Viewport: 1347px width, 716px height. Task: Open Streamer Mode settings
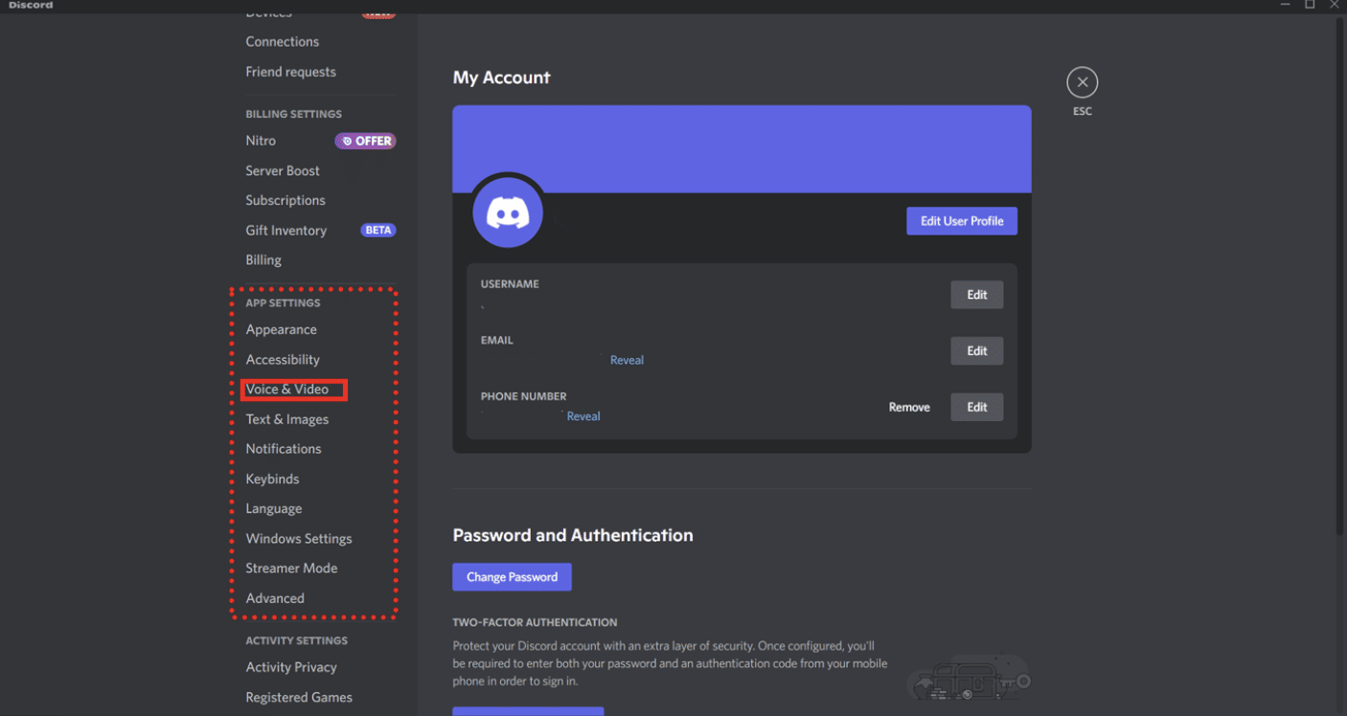291,568
